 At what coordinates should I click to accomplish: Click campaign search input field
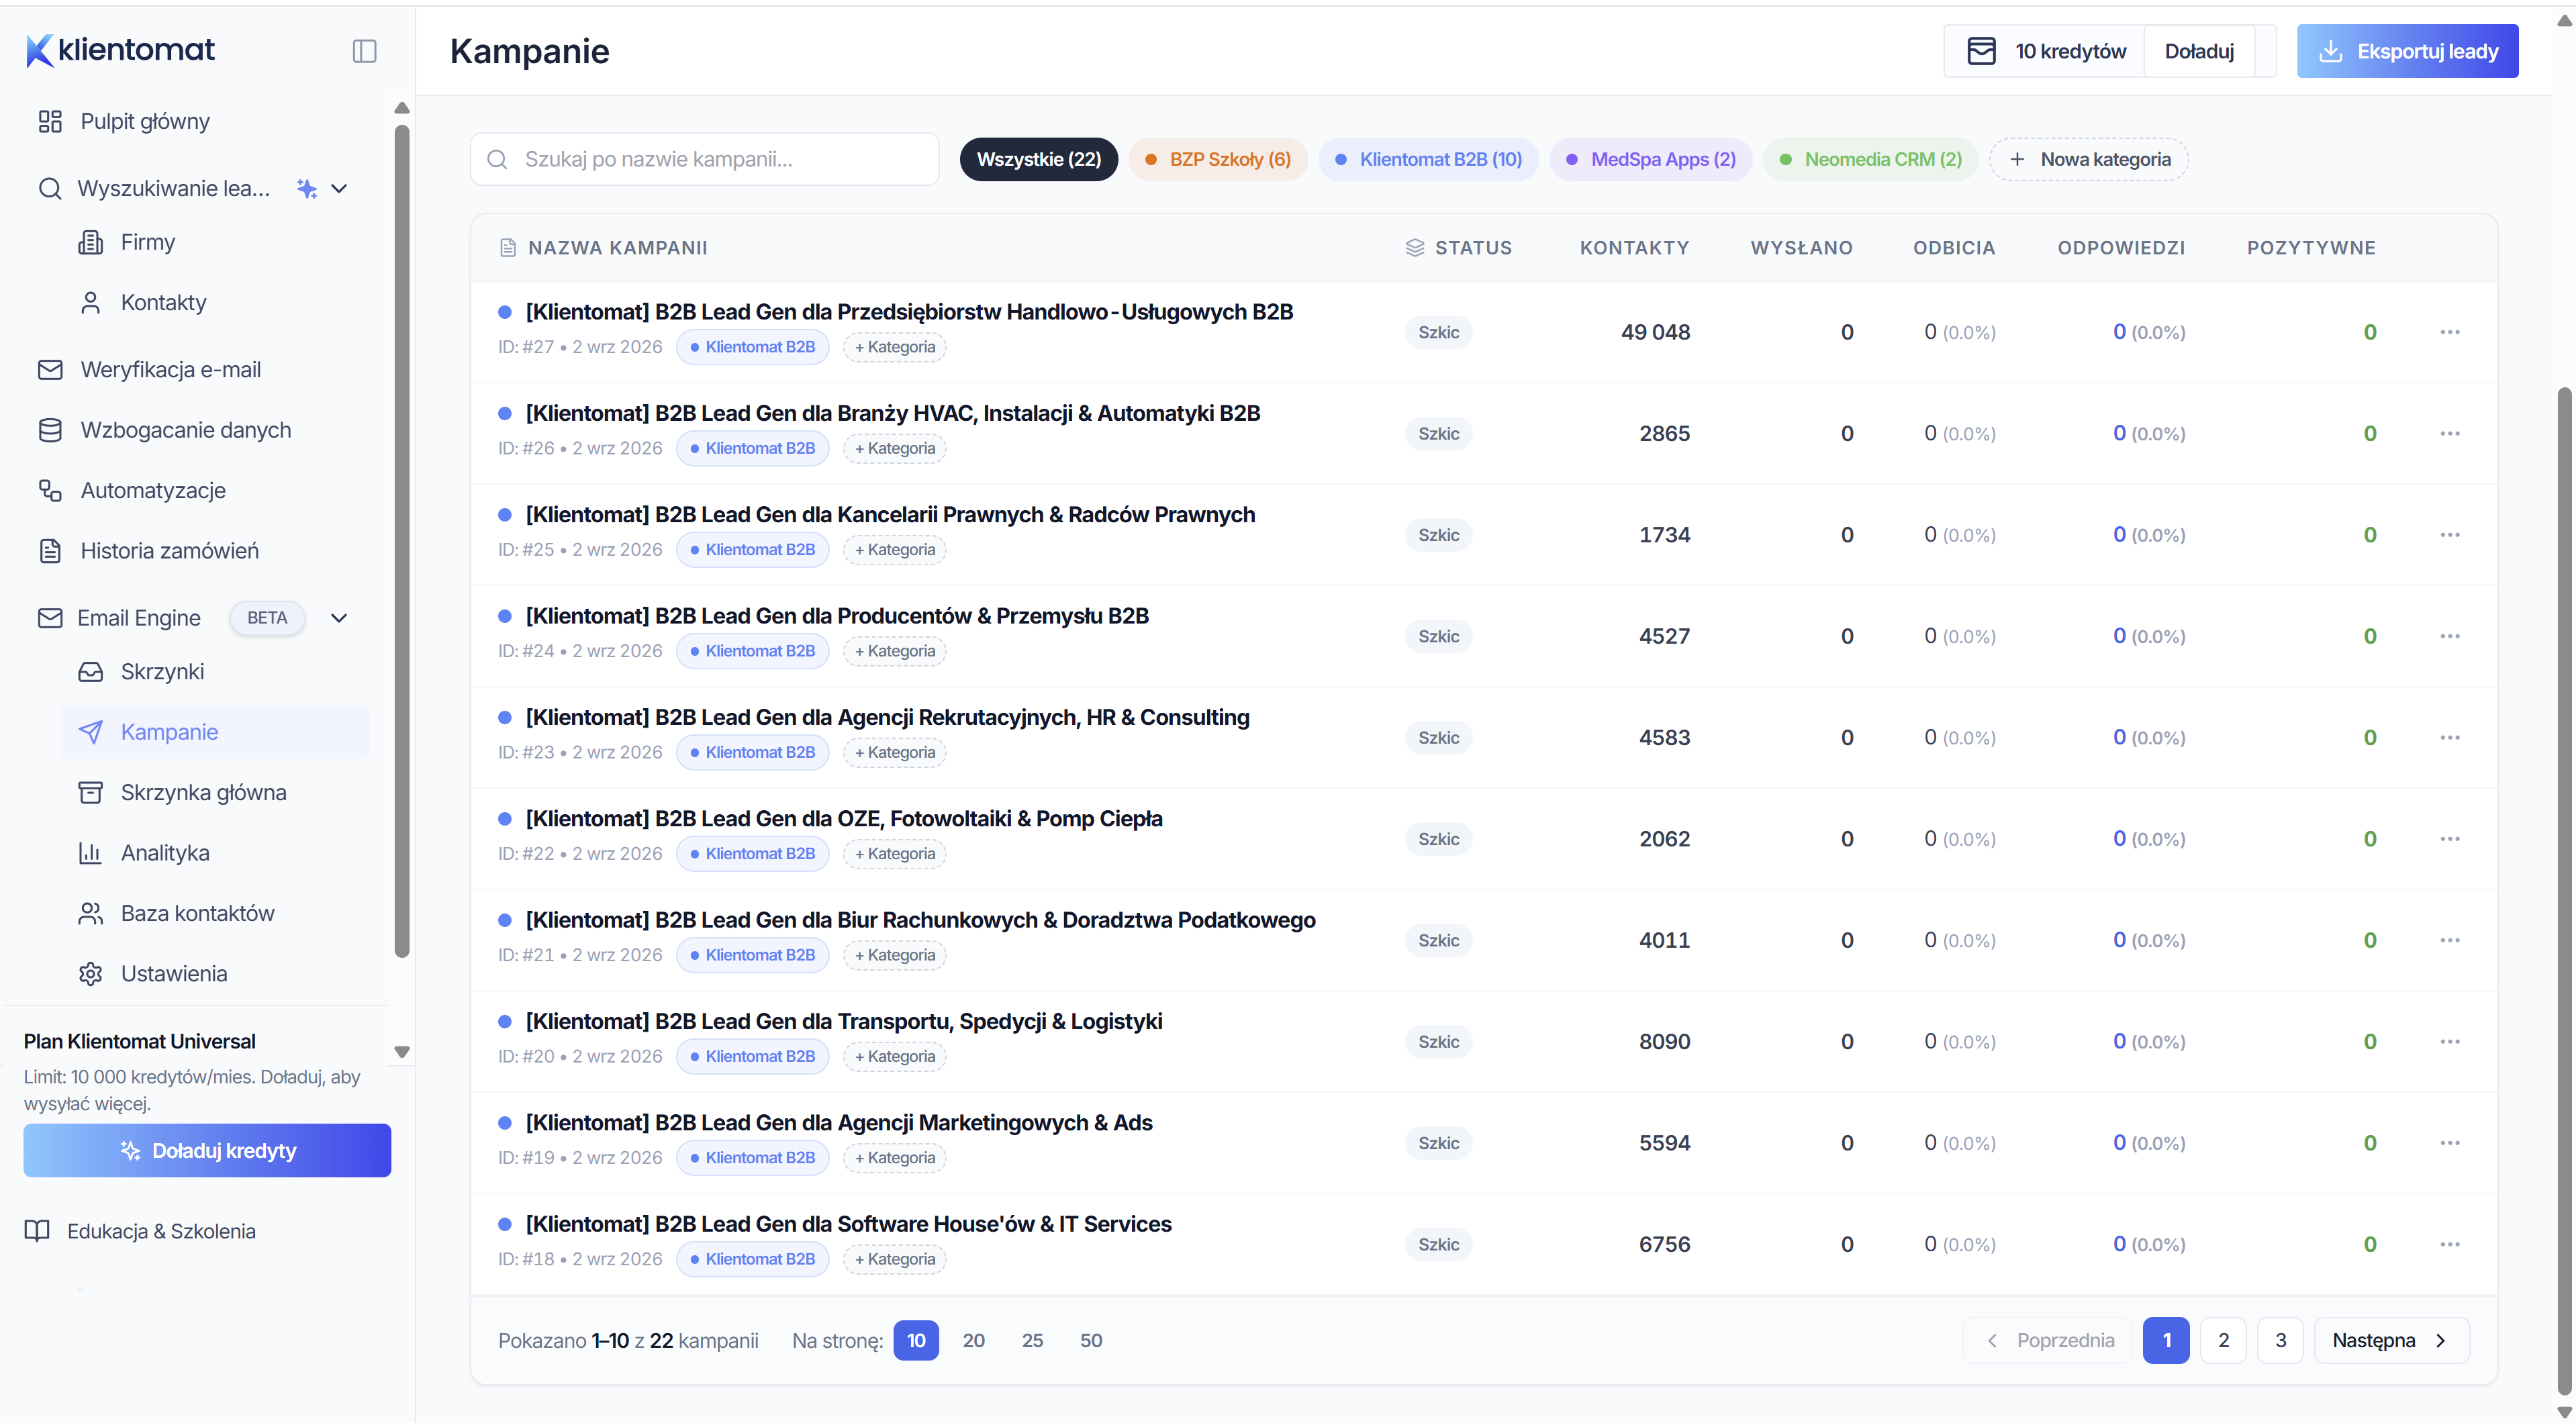[x=705, y=159]
